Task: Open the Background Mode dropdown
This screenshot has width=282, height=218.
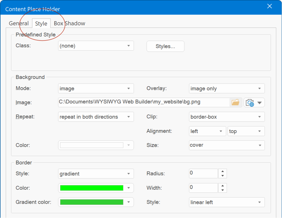Action: pyautogui.click(x=96, y=88)
